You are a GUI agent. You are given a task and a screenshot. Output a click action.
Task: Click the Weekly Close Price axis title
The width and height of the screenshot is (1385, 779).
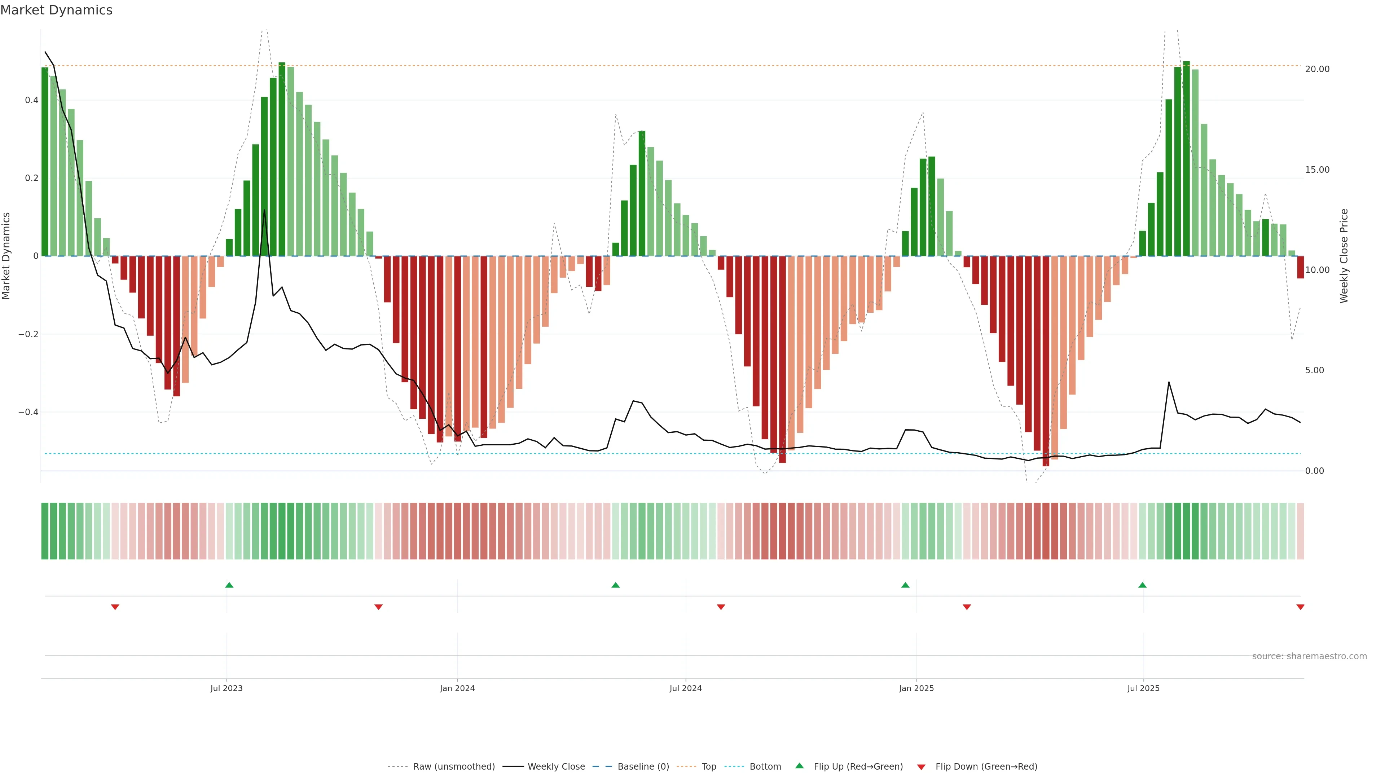pyautogui.click(x=1344, y=256)
